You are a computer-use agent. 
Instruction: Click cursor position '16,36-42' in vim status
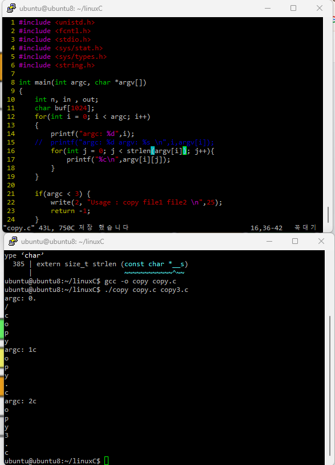coord(267,228)
